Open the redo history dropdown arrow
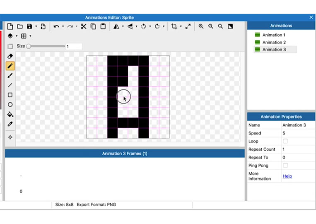 click(76, 26)
